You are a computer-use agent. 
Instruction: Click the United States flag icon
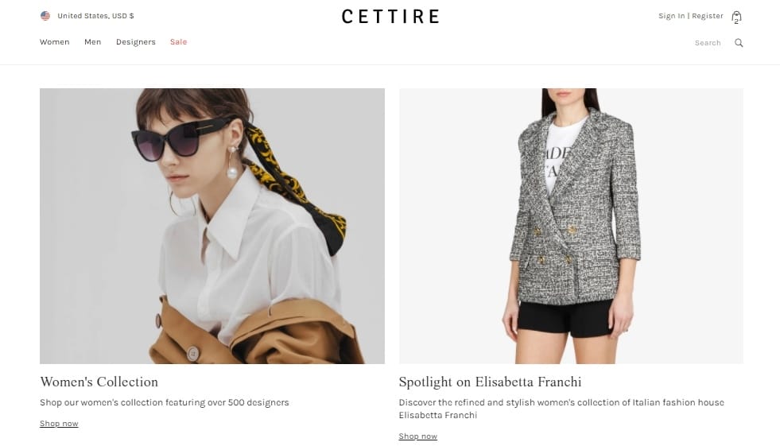pos(45,16)
